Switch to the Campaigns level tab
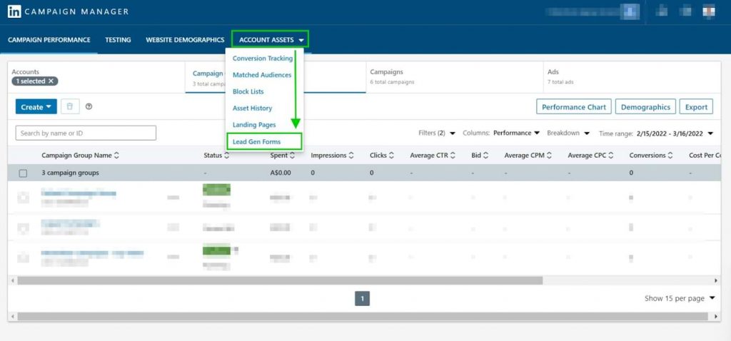The height and width of the screenshot is (341, 731). tap(454, 77)
